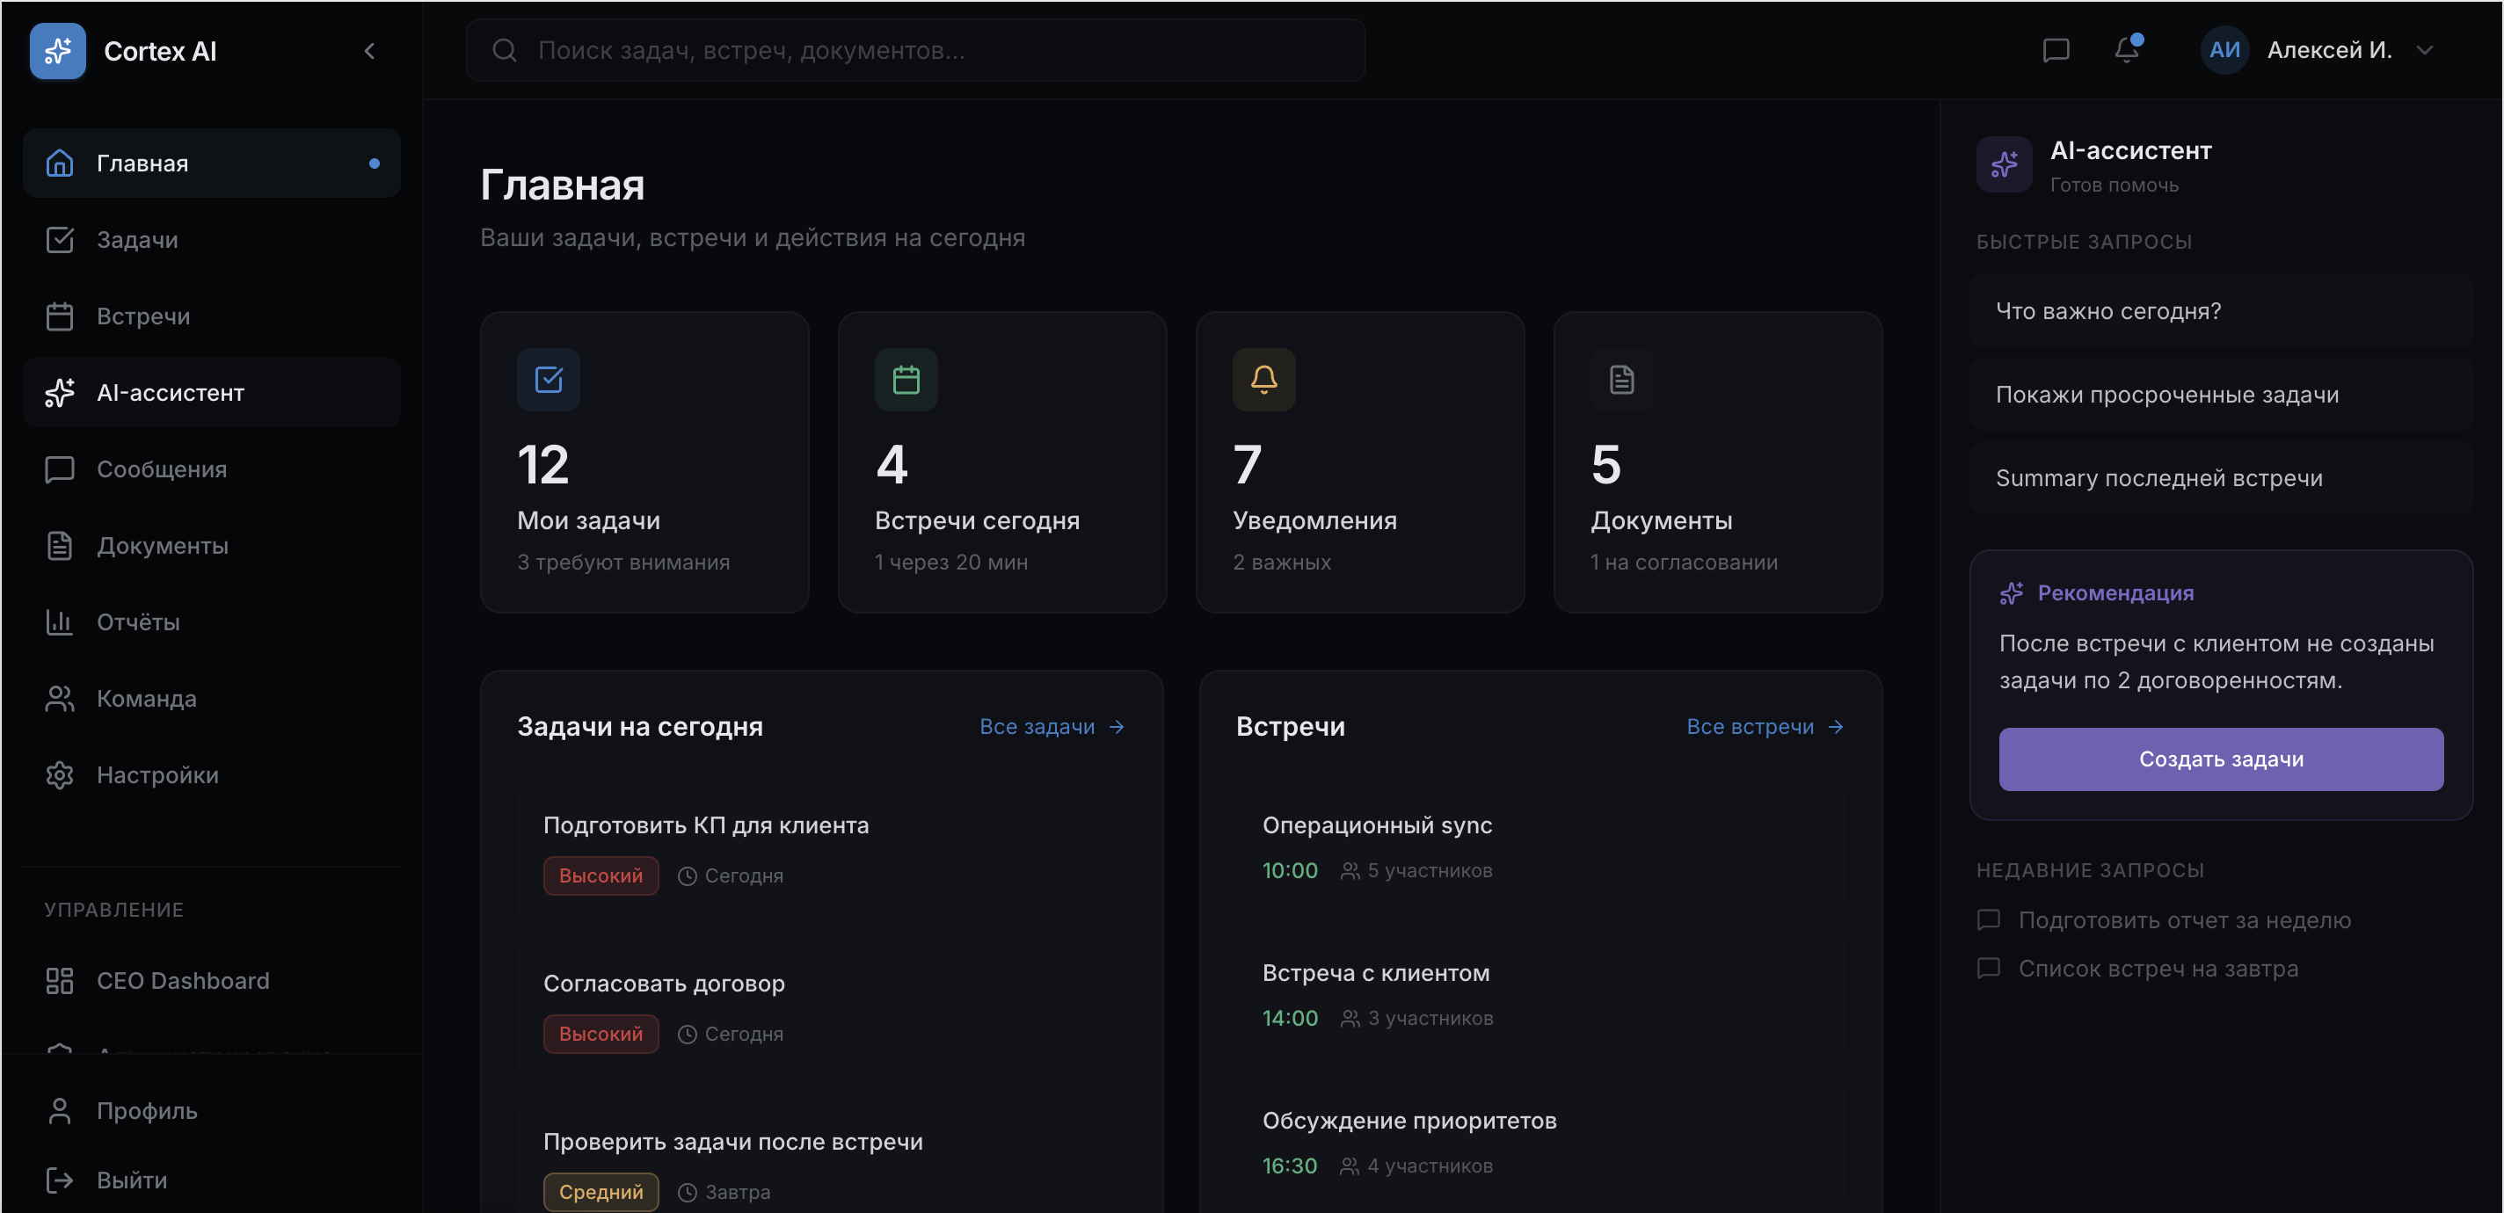The width and height of the screenshot is (2504, 1213).
Task: Open the Встречи сегодня stat card
Action: click(x=1002, y=462)
